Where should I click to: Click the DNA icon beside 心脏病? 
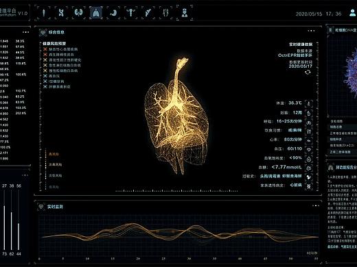[309, 186]
